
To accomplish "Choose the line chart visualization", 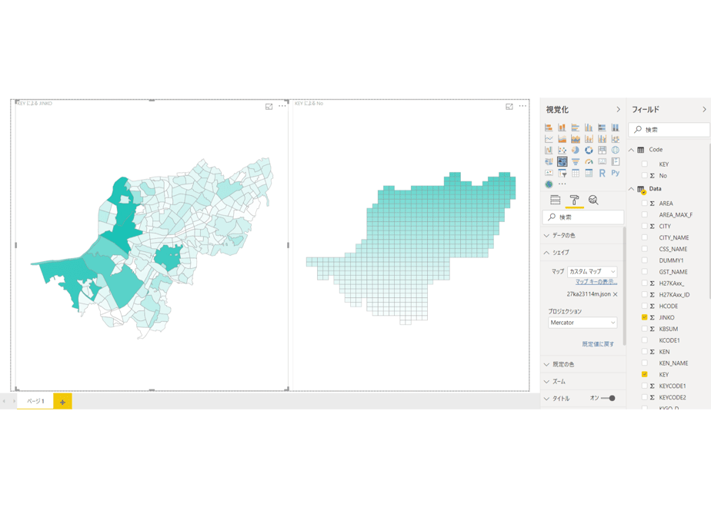I will click(x=549, y=139).
